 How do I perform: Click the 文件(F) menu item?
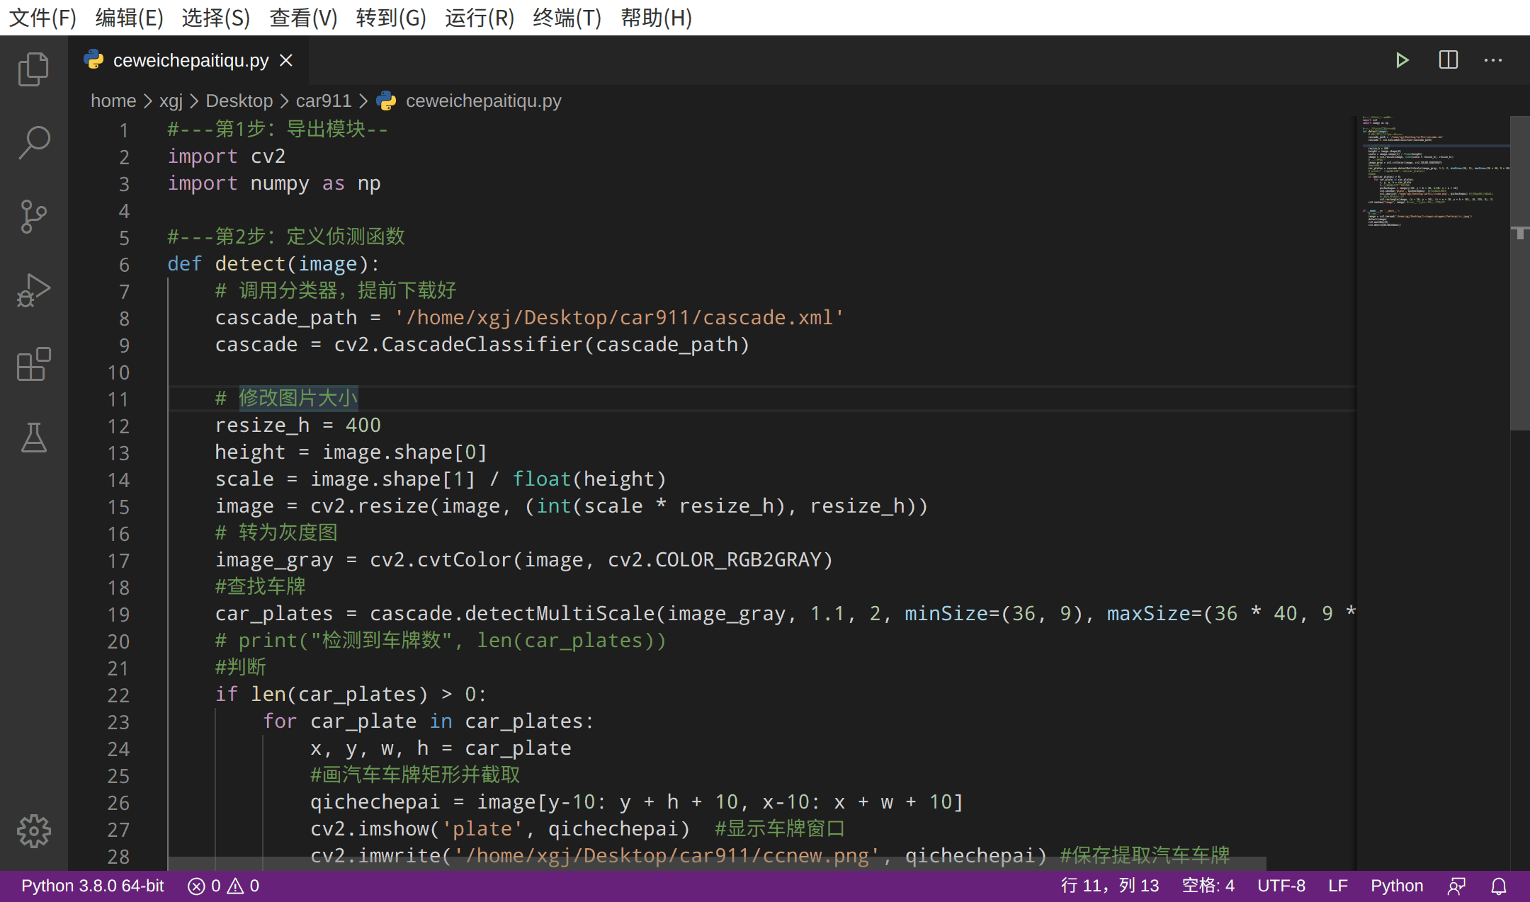coord(42,18)
